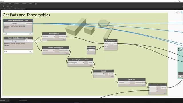
Task: Click number input port on Math.Abs
Action: pyautogui.click(x=124, y=82)
